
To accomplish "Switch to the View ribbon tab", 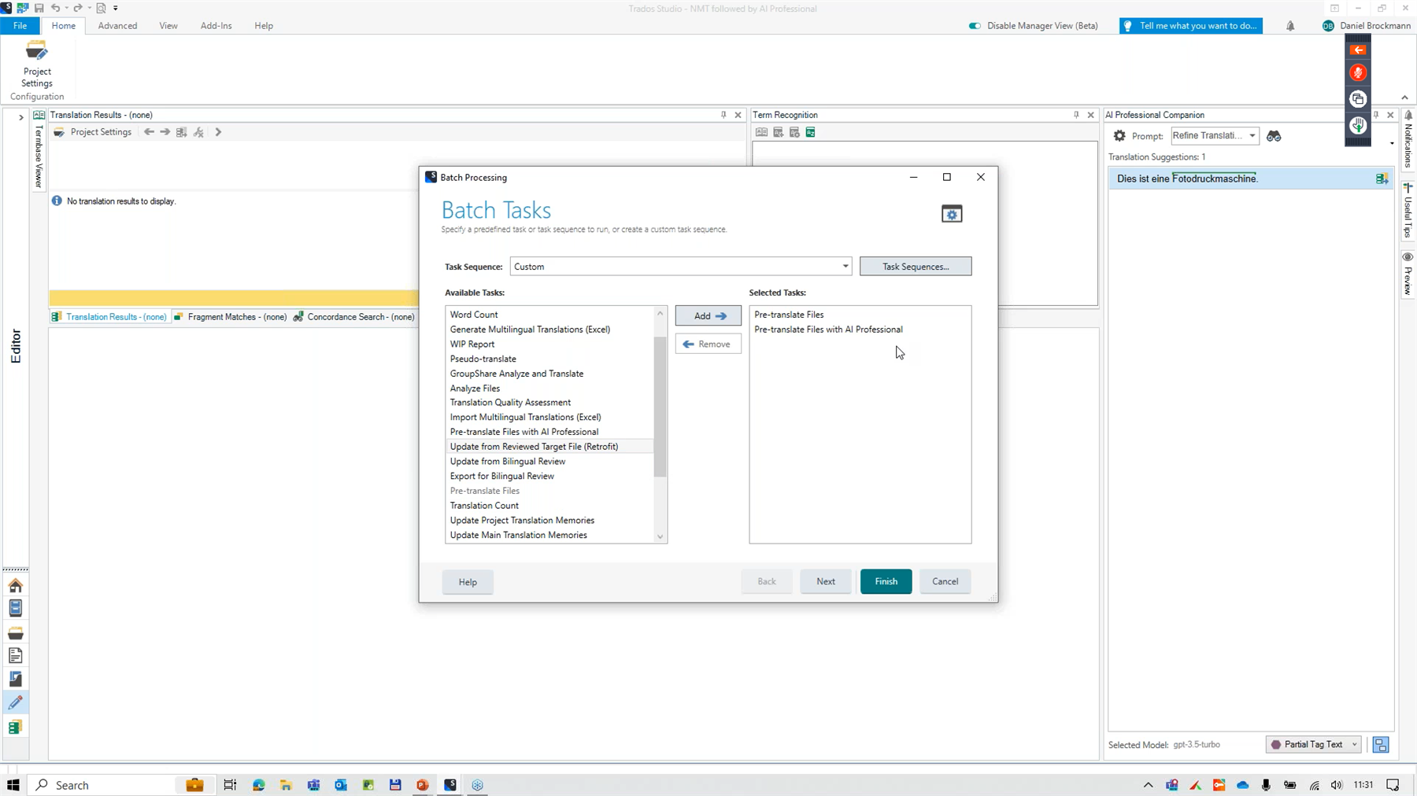I will pos(168,26).
